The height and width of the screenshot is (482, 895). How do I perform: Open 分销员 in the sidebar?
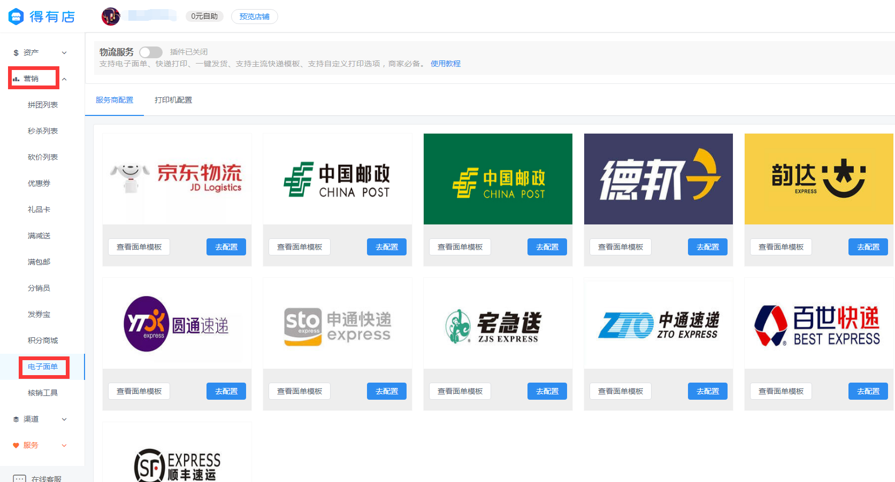coord(39,289)
